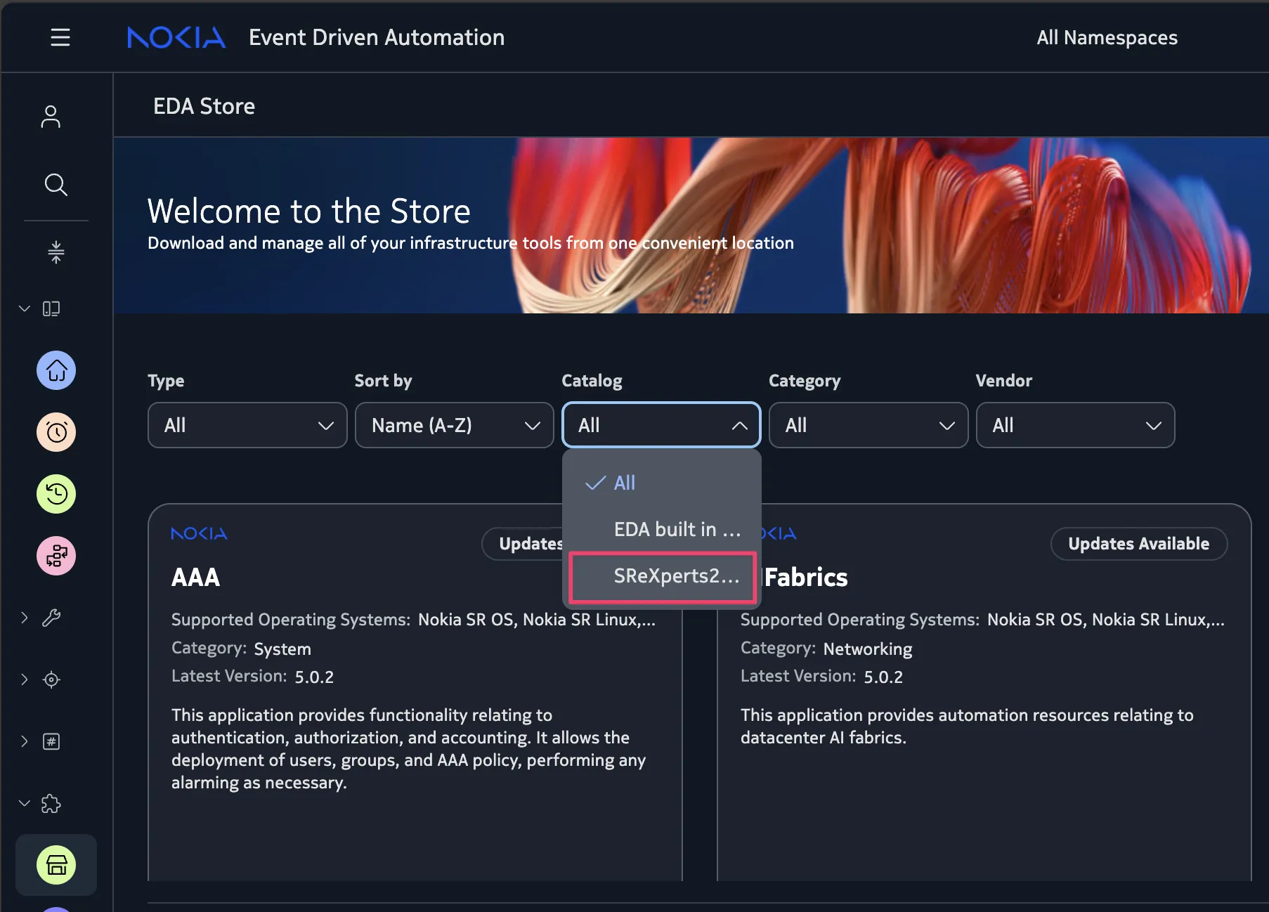Click the hash tag box icon

[x=51, y=741]
